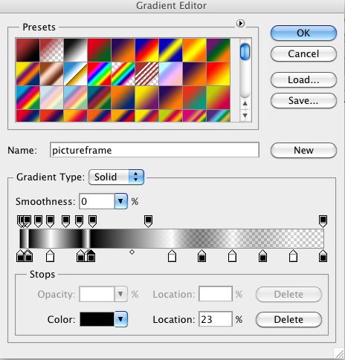Click the dimmed opacity Location field
The height and width of the screenshot is (360, 345).
[216, 294]
